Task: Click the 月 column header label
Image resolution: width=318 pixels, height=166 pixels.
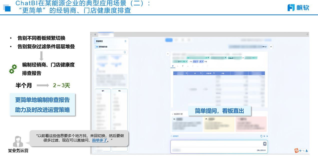Action: pyautogui.click(x=195, y=73)
